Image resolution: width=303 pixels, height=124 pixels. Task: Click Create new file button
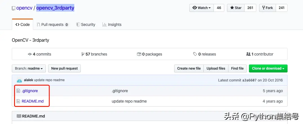(x=189, y=68)
